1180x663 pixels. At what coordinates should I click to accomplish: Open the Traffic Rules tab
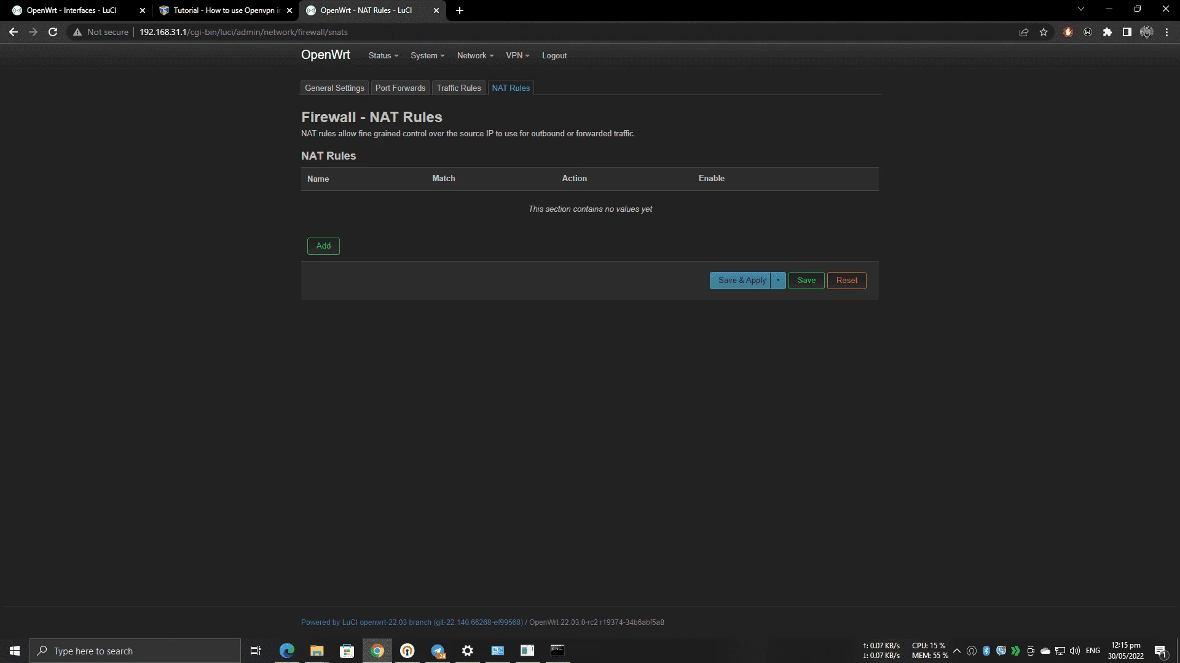click(458, 88)
